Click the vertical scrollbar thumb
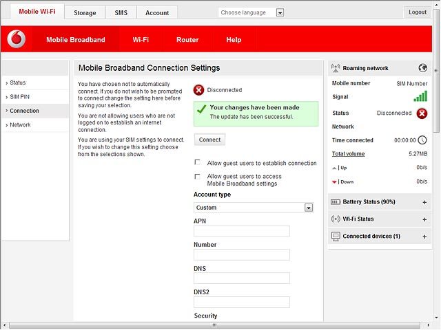Image resolution: width=441 pixels, height=330 pixels. point(436,70)
